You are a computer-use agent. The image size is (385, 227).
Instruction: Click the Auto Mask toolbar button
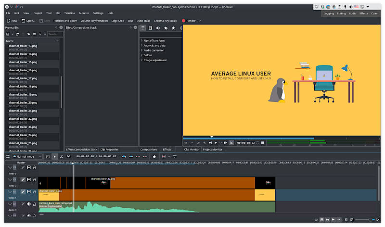point(143,21)
